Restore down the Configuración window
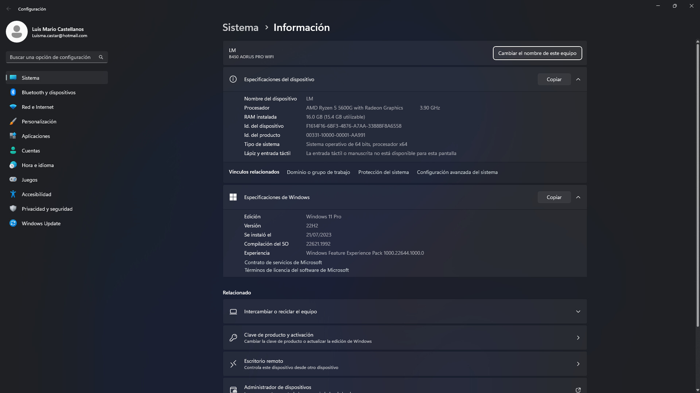Image resolution: width=700 pixels, height=393 pixels. pos(675,6)
